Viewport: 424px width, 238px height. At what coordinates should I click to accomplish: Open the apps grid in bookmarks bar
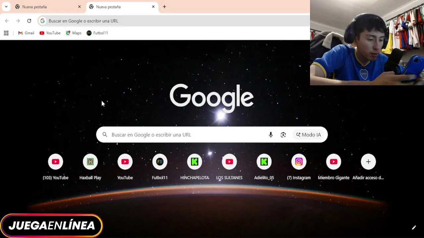point(6,33)
